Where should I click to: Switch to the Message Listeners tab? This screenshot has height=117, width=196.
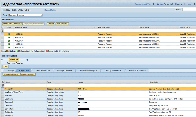[x=64, y=70]
